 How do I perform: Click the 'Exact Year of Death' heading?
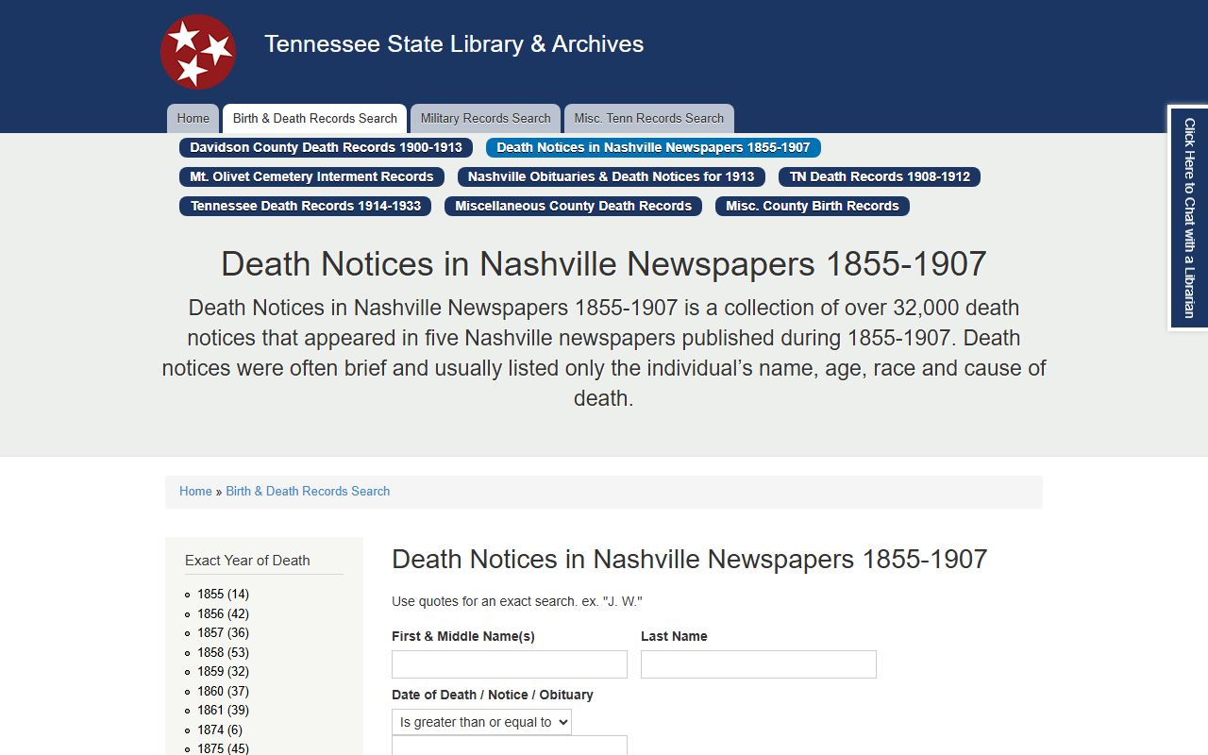coord(247,561)
